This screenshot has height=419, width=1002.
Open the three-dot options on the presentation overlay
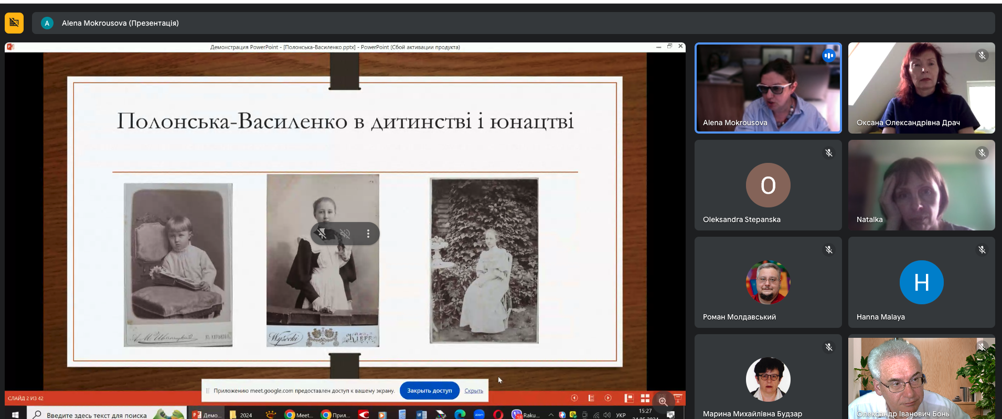pyautogui.click(x=368, y=234)
